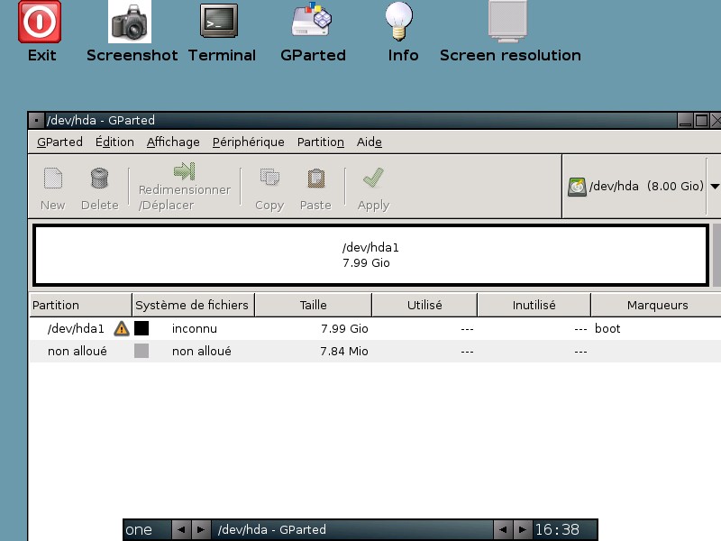Sort by the Marqueurs column header
The width and height of the screenshot is (721, 541).
click(657, 305)
